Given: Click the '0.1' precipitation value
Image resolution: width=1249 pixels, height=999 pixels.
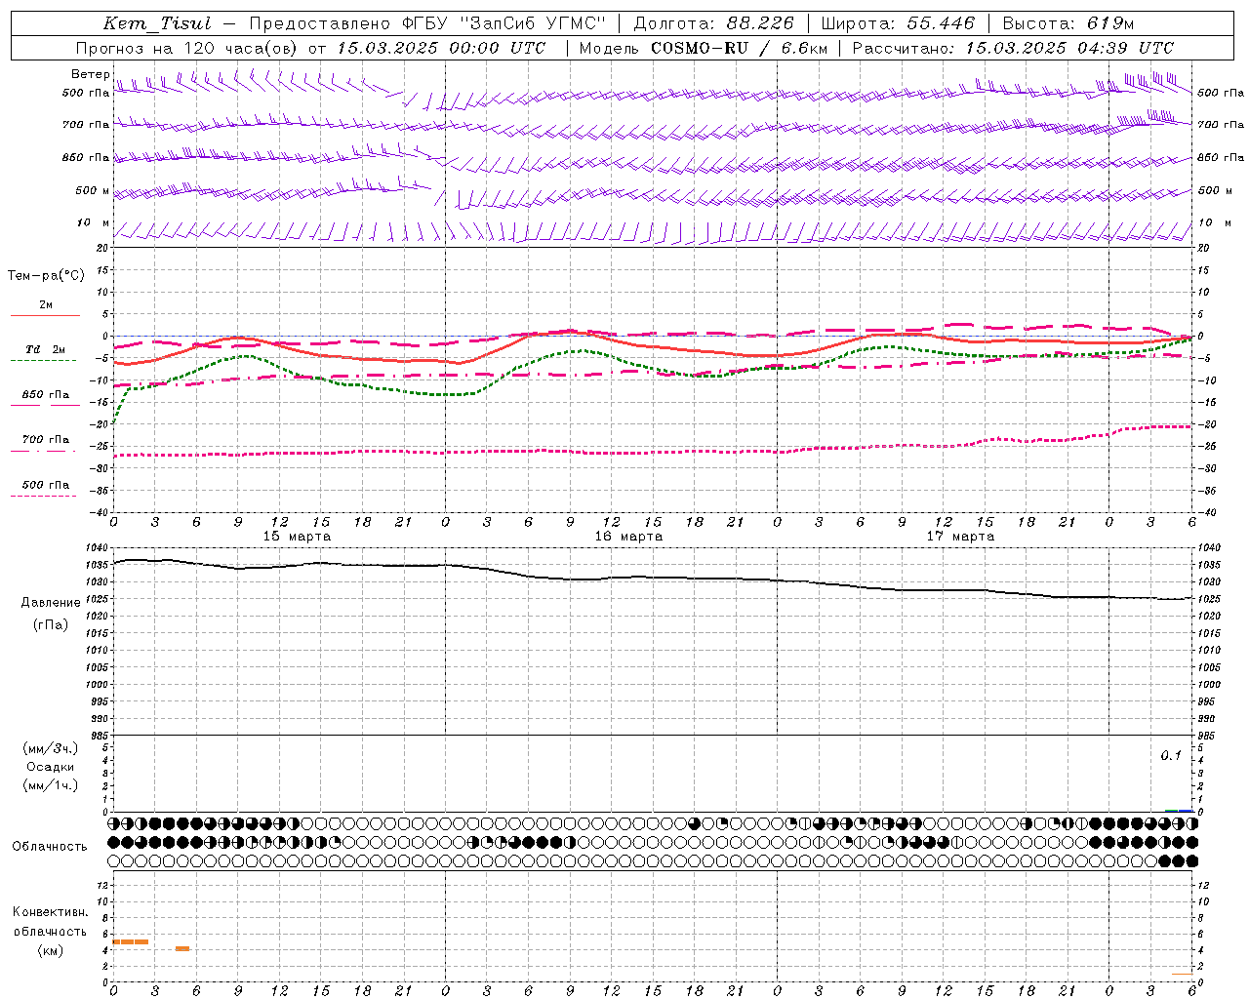Looking at the screenshot, I should coord(1171,756).
